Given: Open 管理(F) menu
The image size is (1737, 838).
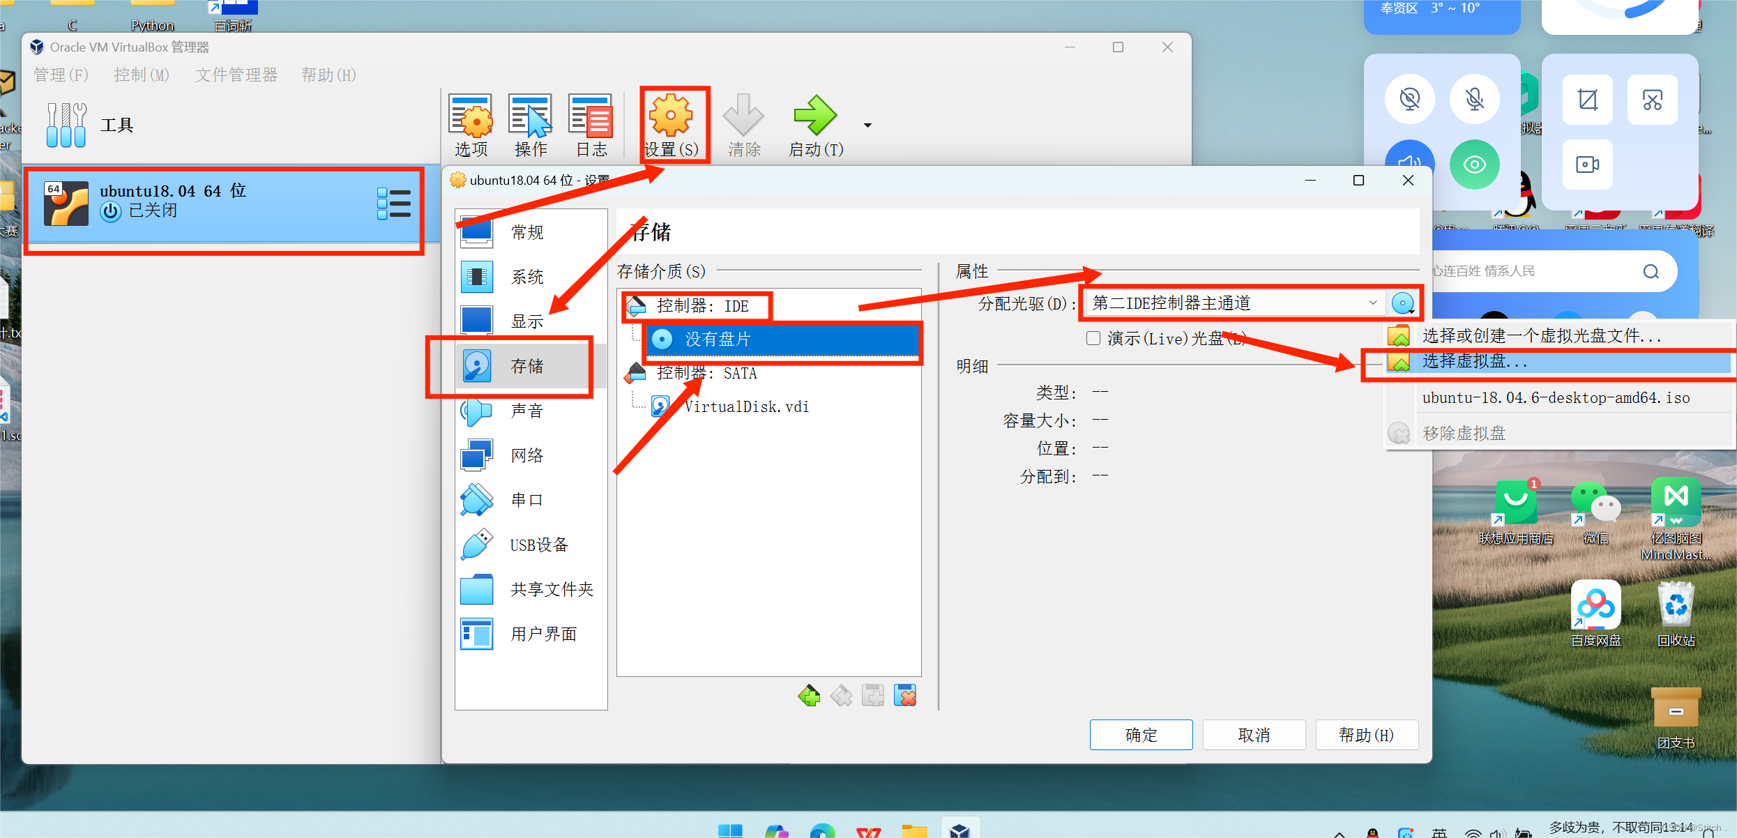Looking at the screenshot, I should (61, 75).
